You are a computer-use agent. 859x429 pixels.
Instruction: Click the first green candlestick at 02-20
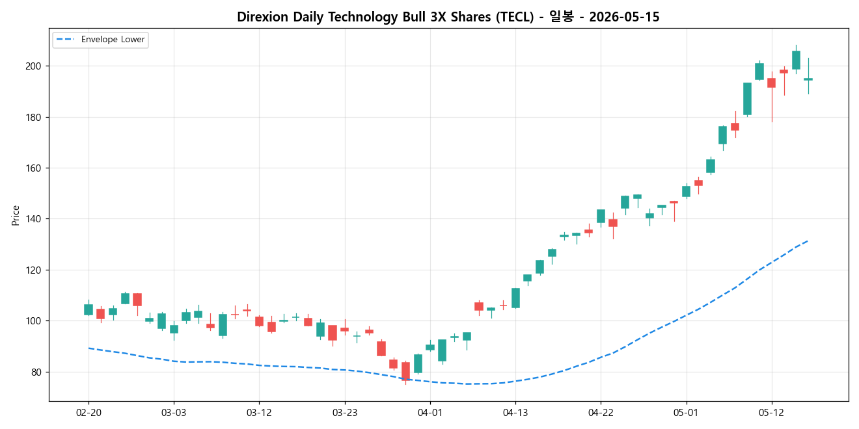89,309
